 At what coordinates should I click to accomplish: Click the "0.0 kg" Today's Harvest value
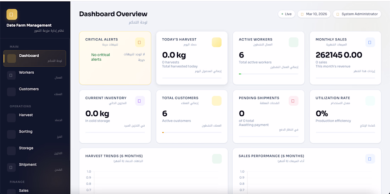click(174, 55)
